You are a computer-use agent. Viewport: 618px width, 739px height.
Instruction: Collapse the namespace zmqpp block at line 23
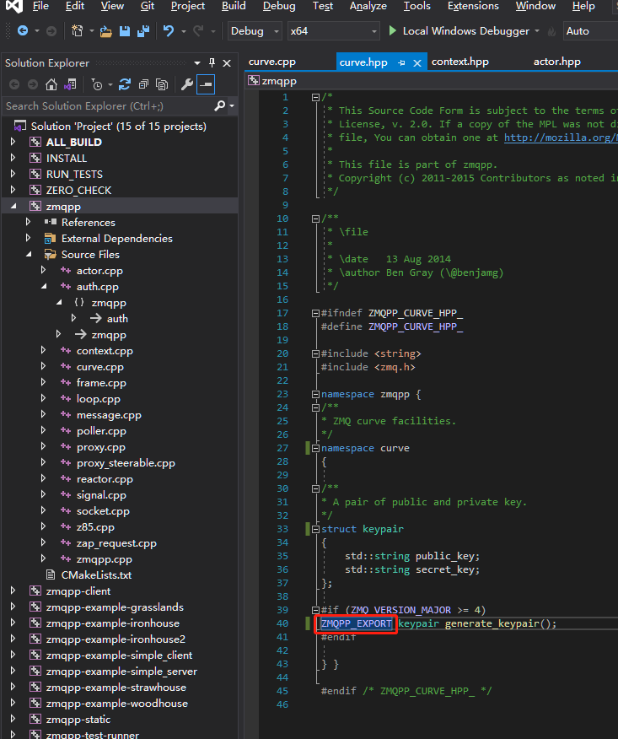315,394
